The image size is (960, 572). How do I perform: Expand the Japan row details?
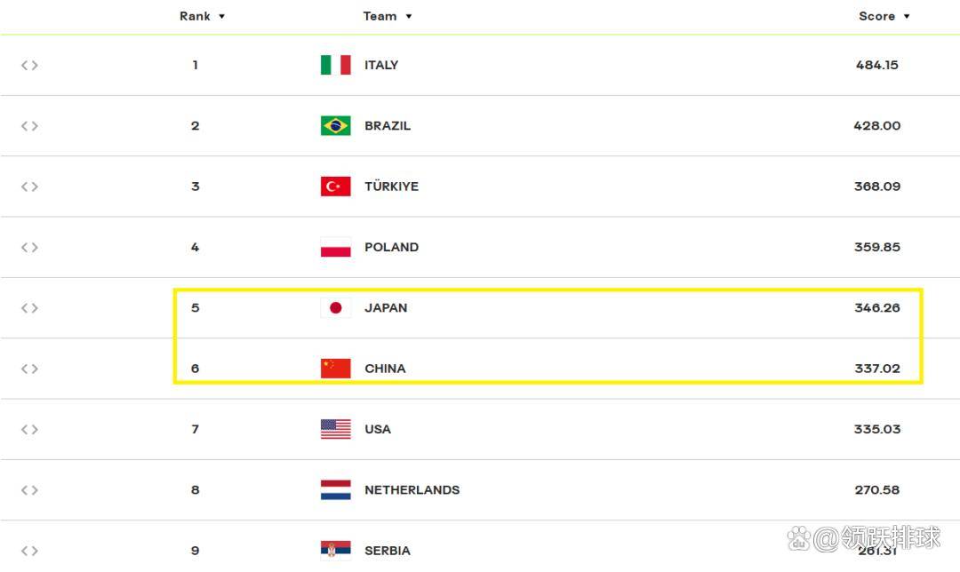(29, 308)
